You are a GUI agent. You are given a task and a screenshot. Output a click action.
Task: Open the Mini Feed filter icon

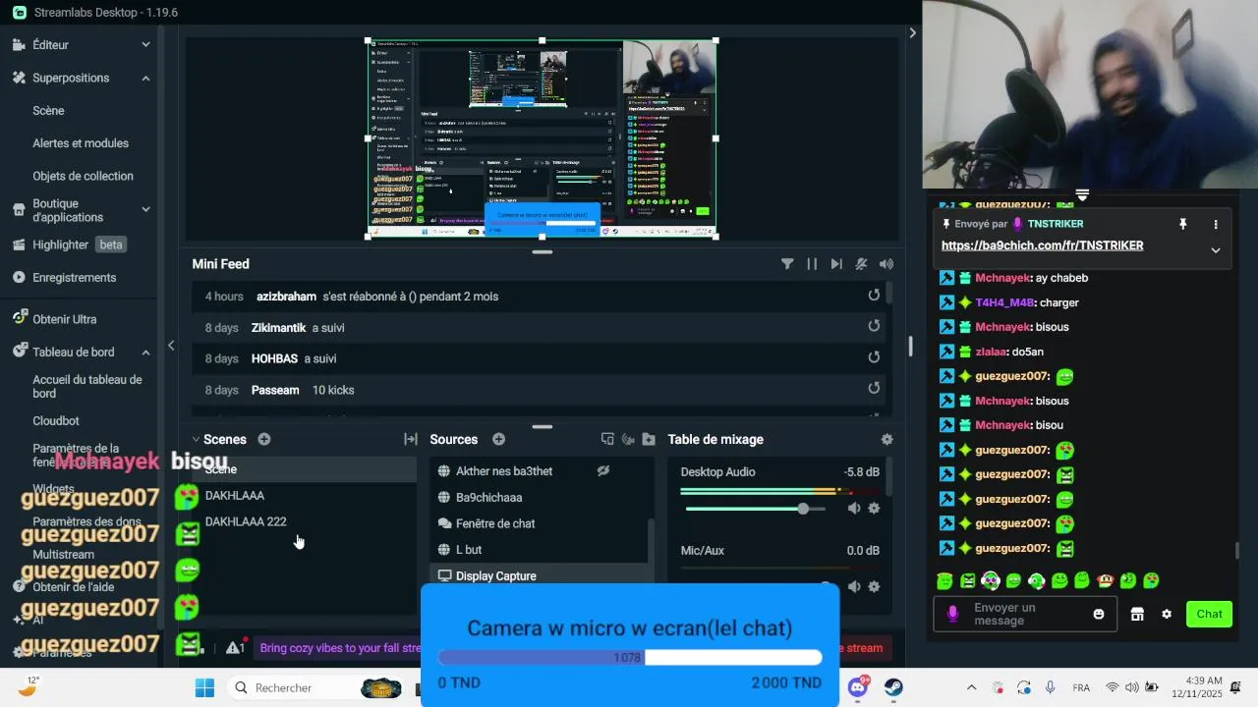pyautogui.click(x=787, y=264)
